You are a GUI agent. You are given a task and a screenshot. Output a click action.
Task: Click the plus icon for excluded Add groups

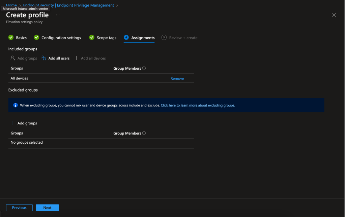click(13, 123)
